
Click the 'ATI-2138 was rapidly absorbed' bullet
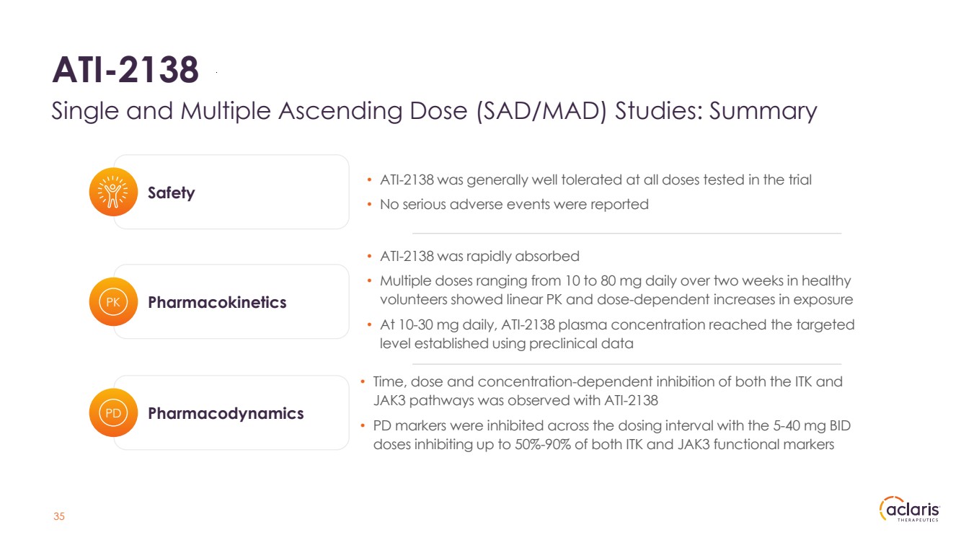pyautogui.click(x=479, y=257)
